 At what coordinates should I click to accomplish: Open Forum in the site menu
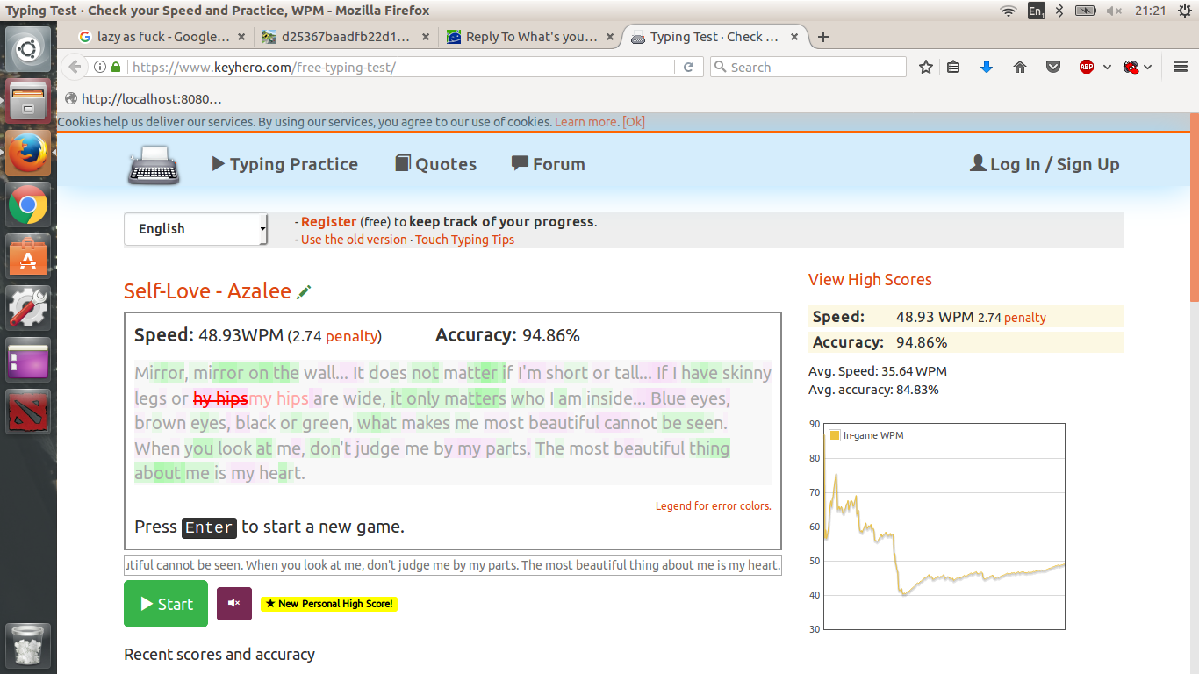pos(548,164)
